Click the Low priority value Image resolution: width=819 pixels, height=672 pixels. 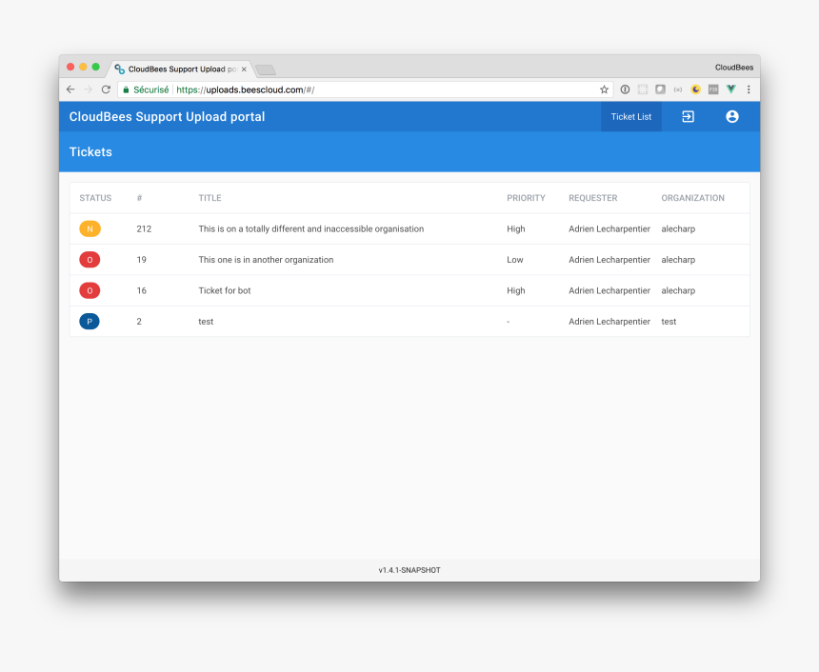pyautogui.click(x=514, y=260)
